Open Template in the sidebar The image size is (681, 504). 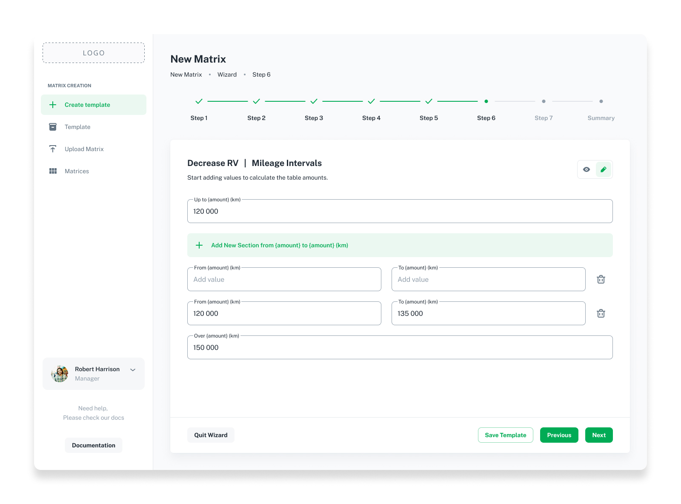[94, 127]
